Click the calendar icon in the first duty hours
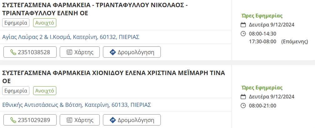 [243, 25]
